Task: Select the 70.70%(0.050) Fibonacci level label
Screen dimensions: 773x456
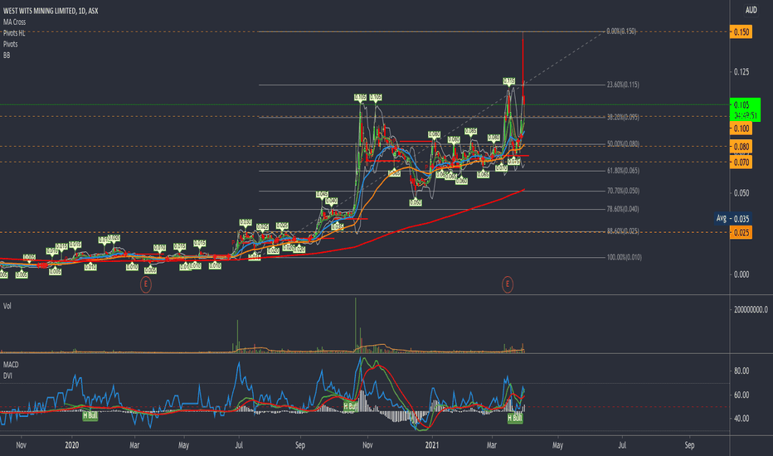Action: [623, 191]
